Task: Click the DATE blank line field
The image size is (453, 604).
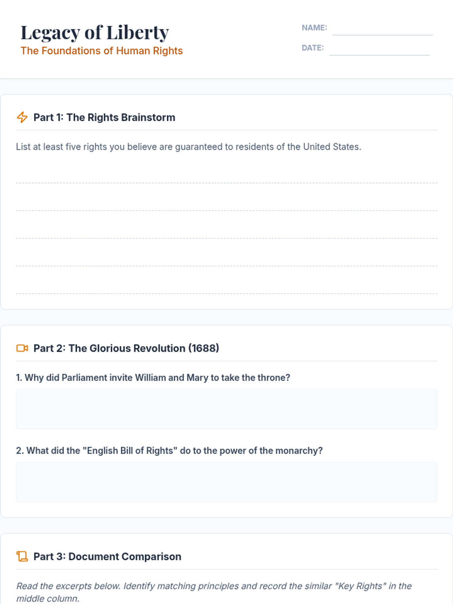Action: click(x=379, y=49)
